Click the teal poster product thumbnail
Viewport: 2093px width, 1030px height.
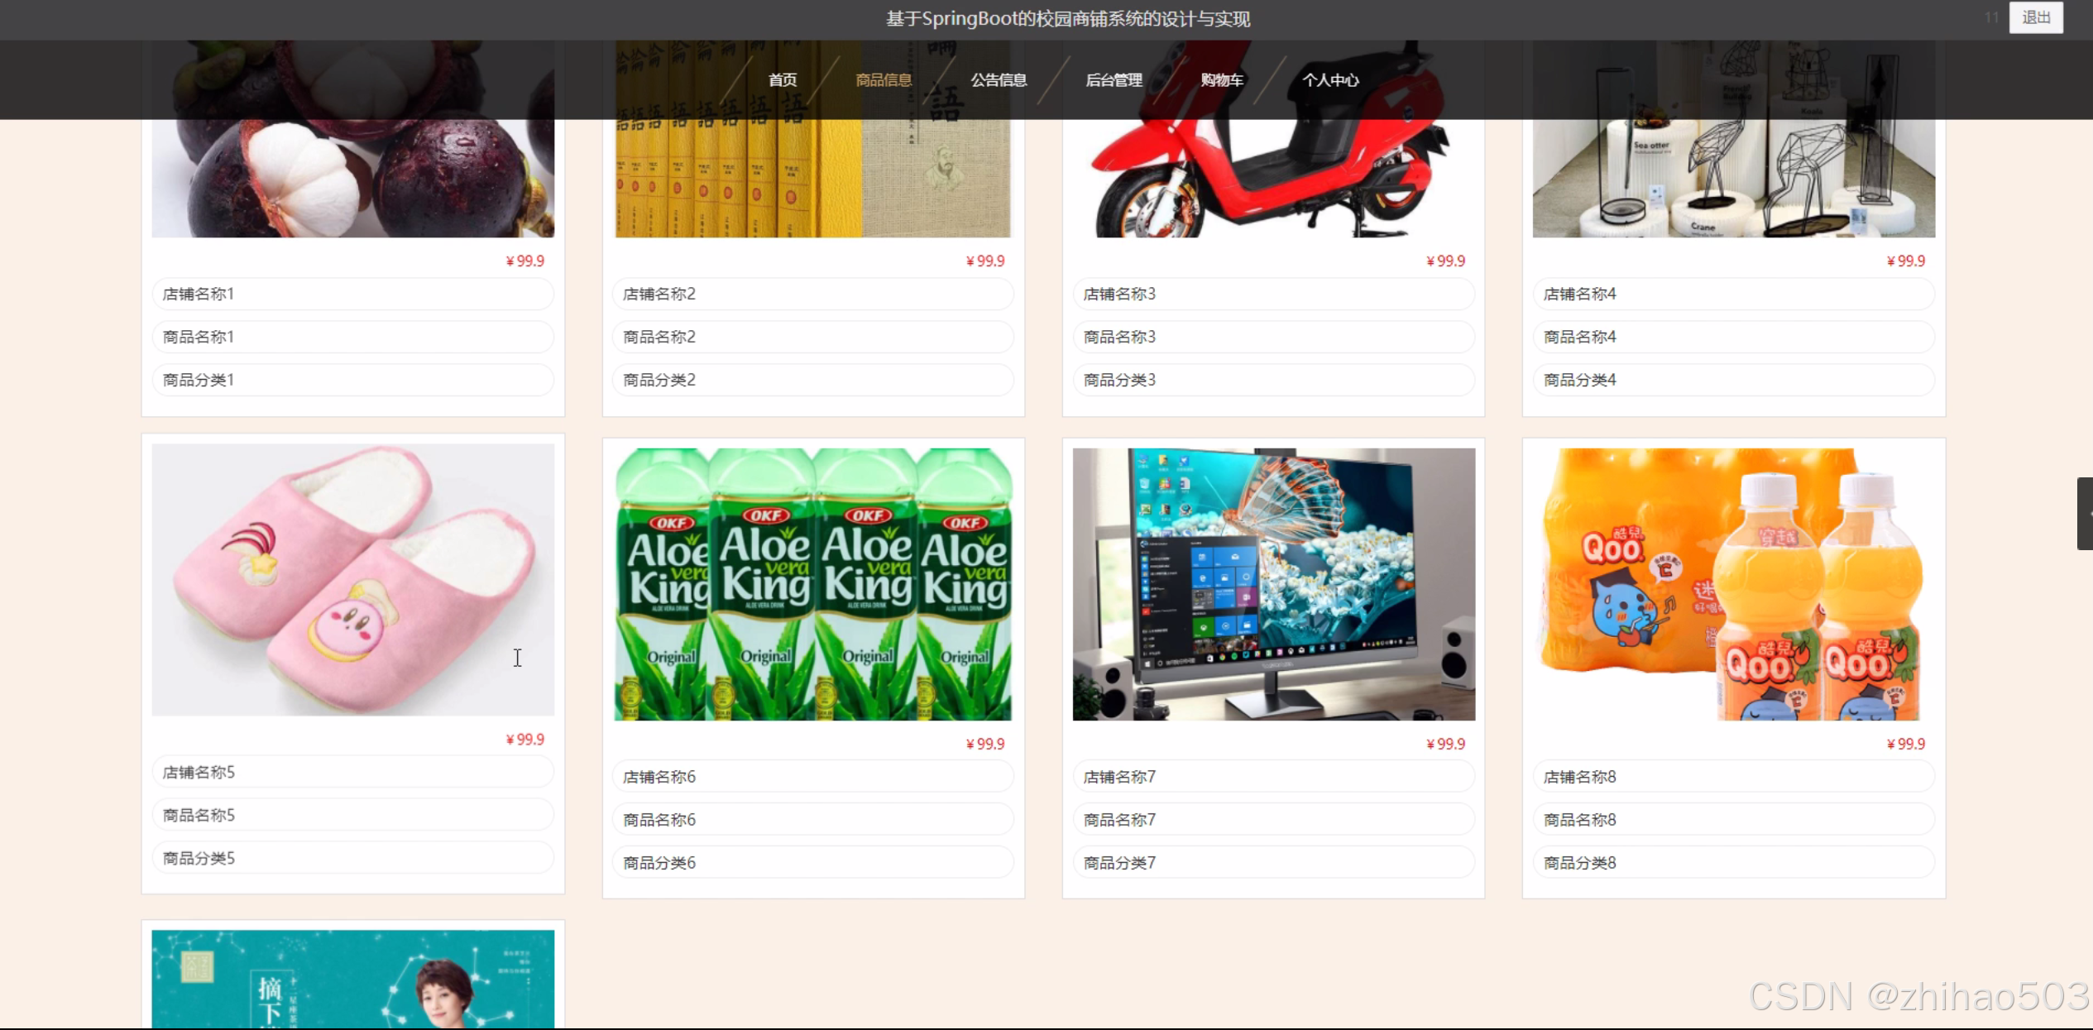click(x=352, y=979)
